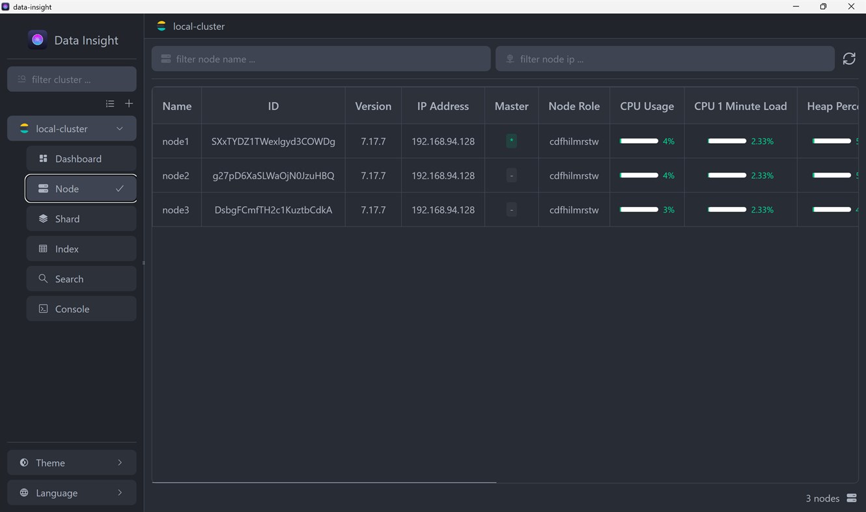Screen dimensions: 866x512
Task: Click node2 master dash badge
Action: pos(512,175)
